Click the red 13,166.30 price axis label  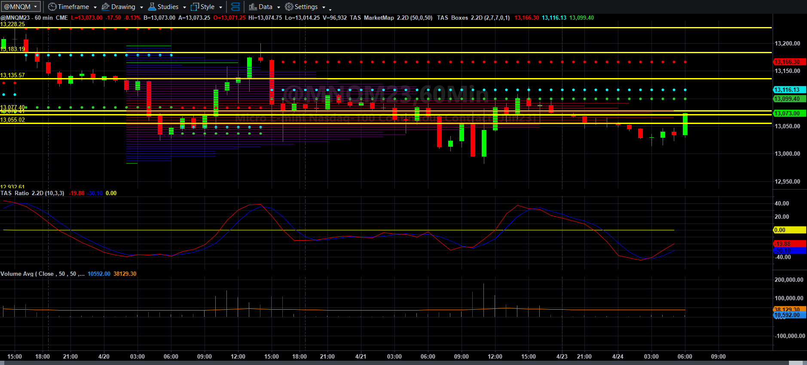[789, 62]
